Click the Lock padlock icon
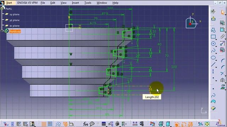227x127 pixels. click(117, 124)
